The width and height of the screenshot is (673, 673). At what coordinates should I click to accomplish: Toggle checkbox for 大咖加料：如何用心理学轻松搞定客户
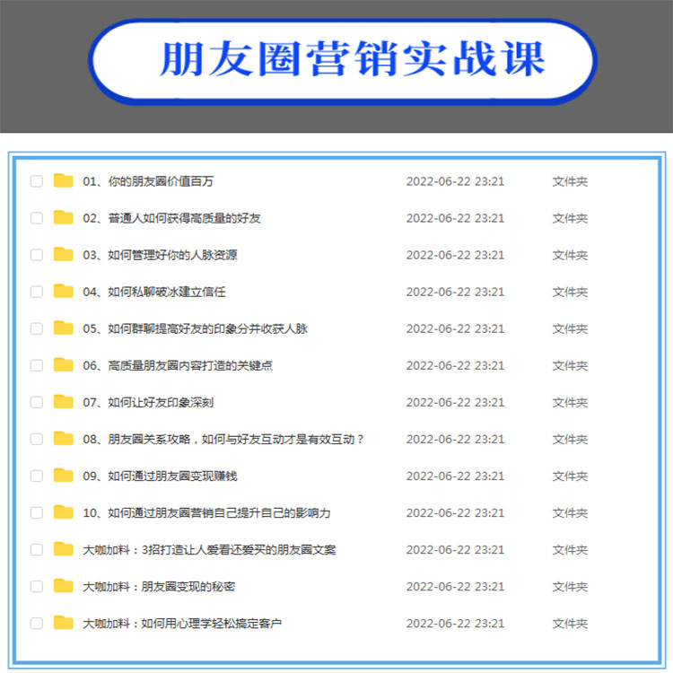[x=37, y=623]
